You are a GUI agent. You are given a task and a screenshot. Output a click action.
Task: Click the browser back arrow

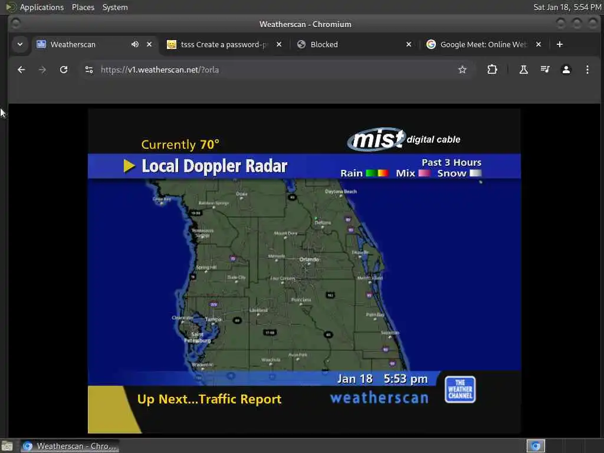21,70
